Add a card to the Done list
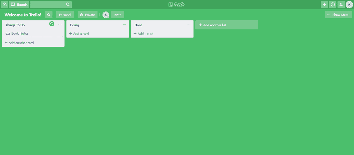The image size is (354, 155). click(143, 34)
